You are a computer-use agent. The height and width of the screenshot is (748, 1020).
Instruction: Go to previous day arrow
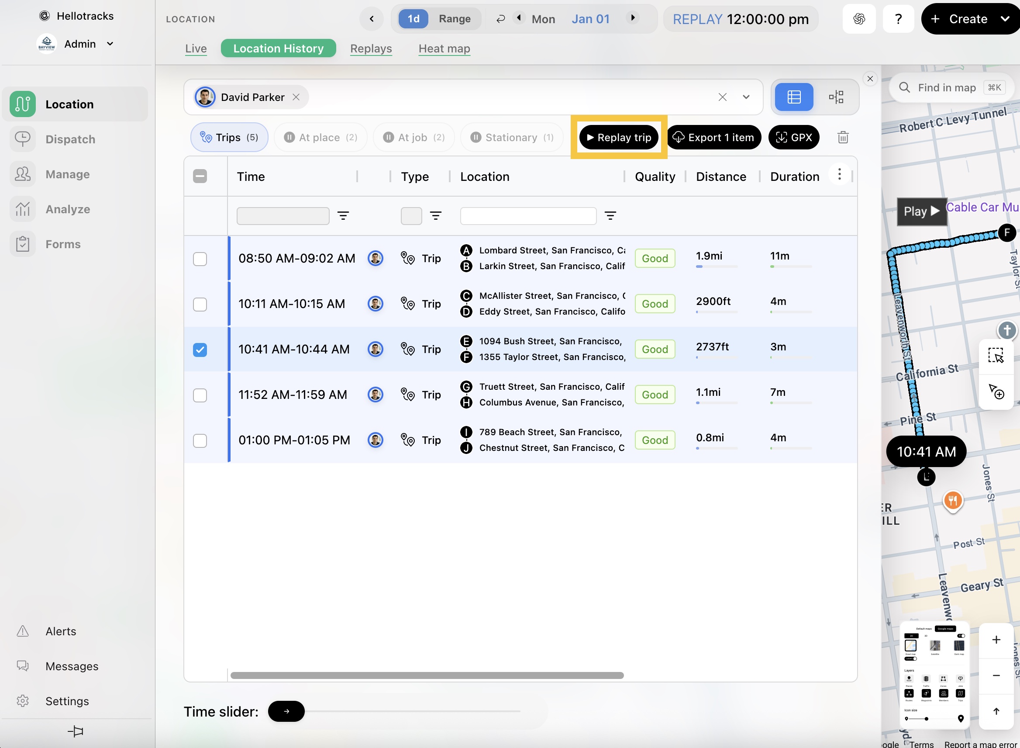519,17
